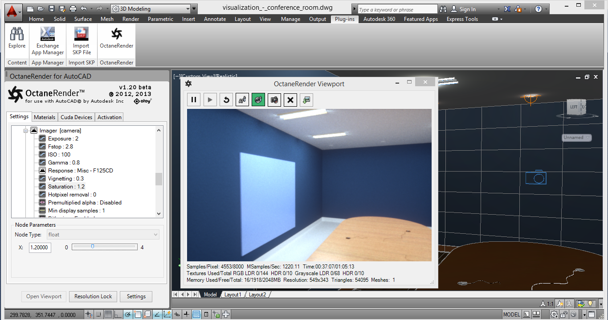Switch to the Materials tab in OctaneRender panel
608x320 pixels.
(x=45, y=117)
